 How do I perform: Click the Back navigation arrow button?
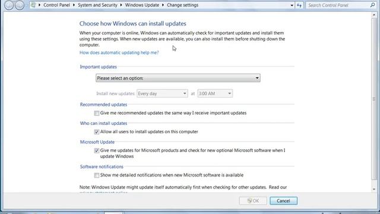pos(9,5)
